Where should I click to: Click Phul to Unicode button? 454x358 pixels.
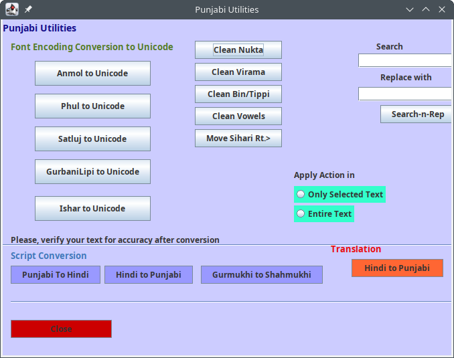coord(92,106)
